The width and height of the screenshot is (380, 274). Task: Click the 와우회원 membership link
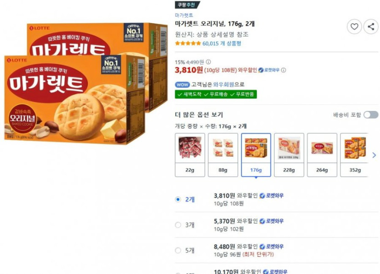click(224, 85)
